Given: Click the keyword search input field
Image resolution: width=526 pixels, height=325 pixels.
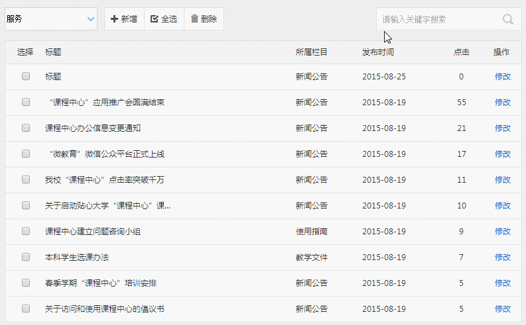Looking at the screenshot, I should click(x=438, y=19).
